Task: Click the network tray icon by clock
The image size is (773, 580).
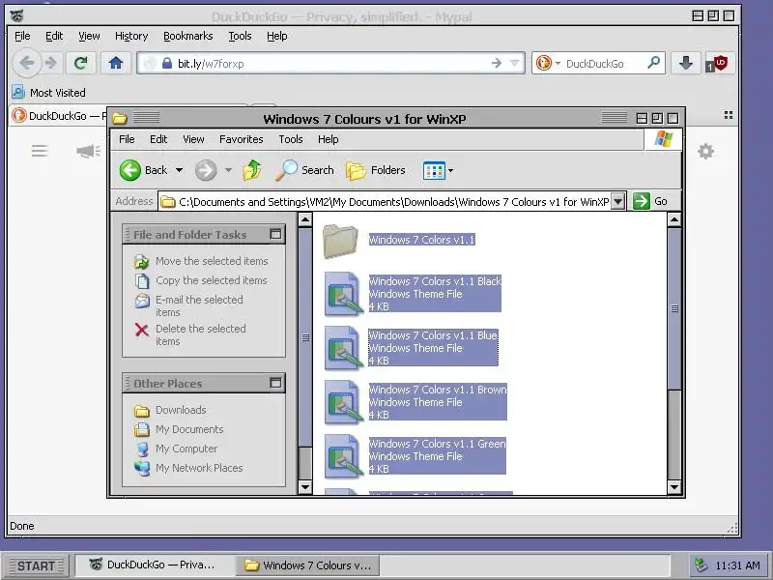Action: coord(701,565)
